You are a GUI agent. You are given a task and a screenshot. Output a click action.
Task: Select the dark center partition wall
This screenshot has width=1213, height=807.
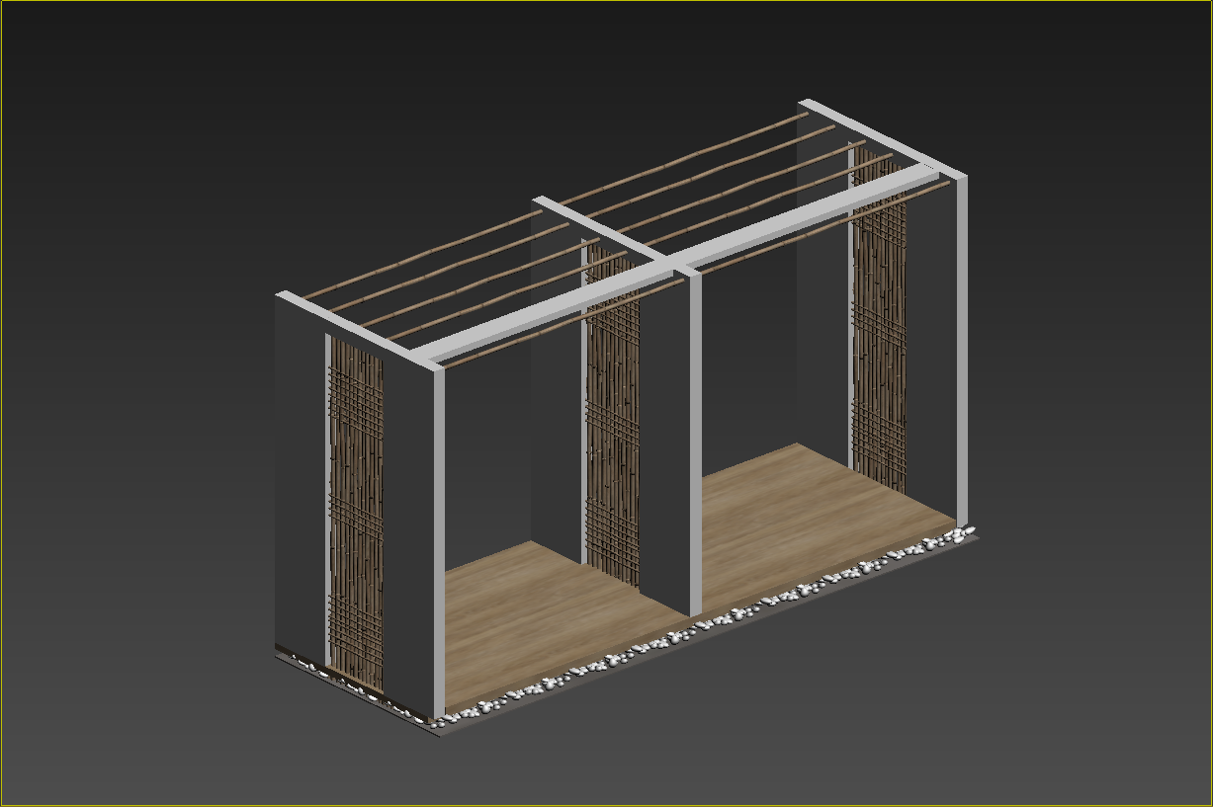pyautogui.click(x=663, y=444)
